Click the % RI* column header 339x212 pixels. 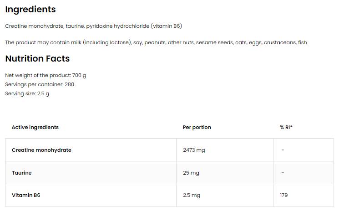tap(286, 127)
